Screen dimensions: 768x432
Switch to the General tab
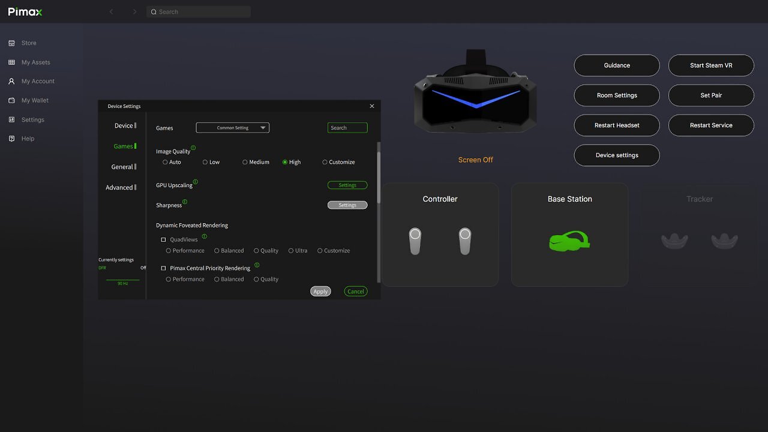click(122, 167)
